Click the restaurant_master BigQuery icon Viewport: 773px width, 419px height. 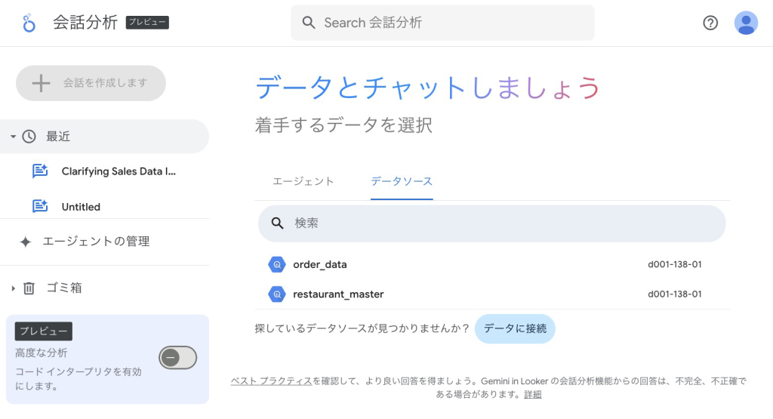[x=277, y=294]
